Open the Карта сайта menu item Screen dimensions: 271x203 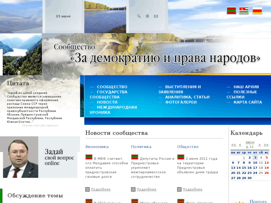pos(248,102)
